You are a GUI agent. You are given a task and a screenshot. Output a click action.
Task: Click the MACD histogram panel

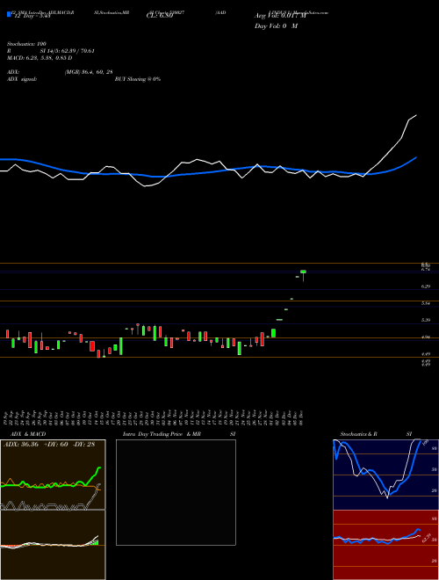[x=53, y=545]
